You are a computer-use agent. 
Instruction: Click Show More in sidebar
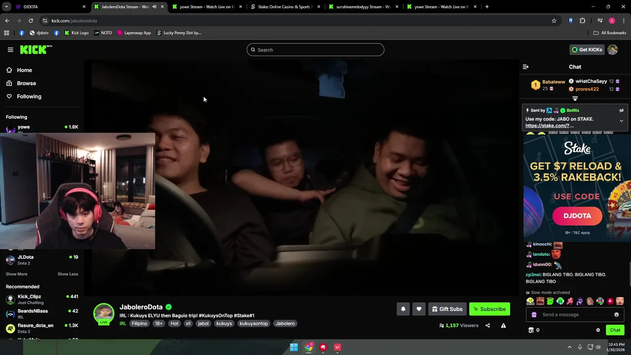[x=17, y=274]
